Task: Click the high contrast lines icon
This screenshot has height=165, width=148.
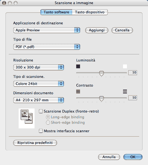Action: click(125, 92)
